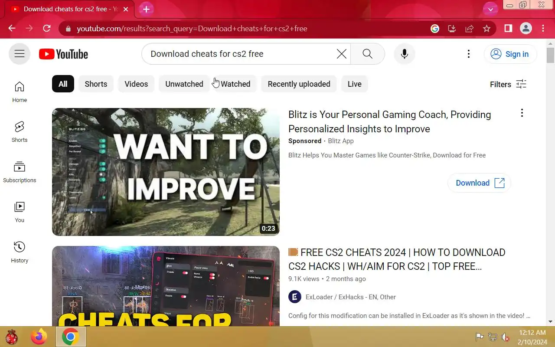Viewport: 555px width, 347px height.
Task: Select the Watched filter chip
Action: click(x=235, y=84)
